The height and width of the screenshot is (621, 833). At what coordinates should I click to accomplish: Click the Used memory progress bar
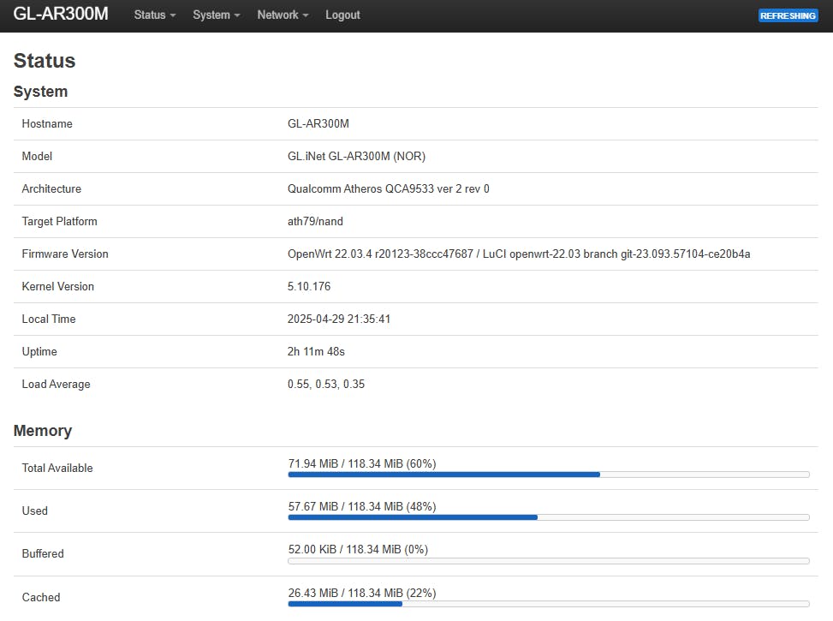(548, 517)
